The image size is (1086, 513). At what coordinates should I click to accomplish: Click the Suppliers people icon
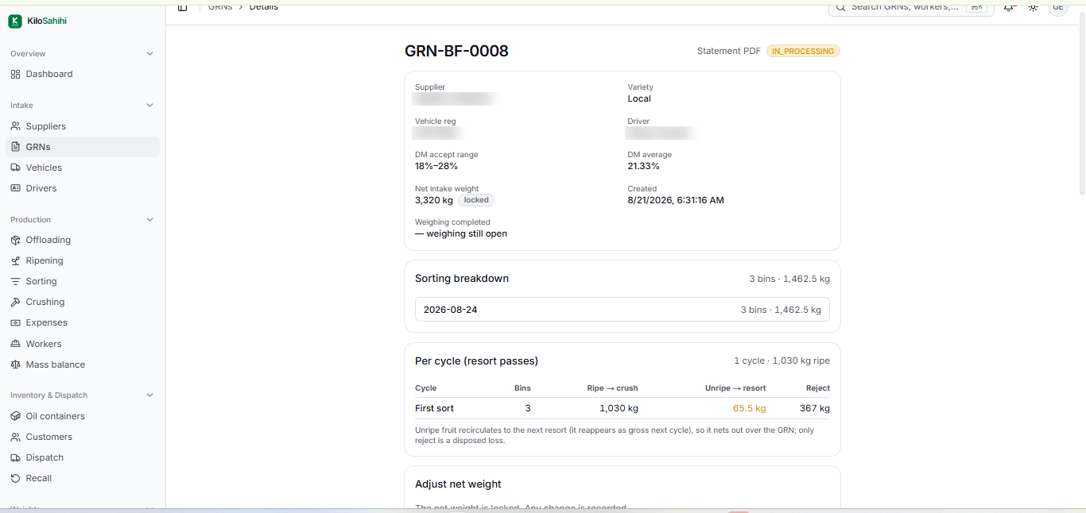15,126
